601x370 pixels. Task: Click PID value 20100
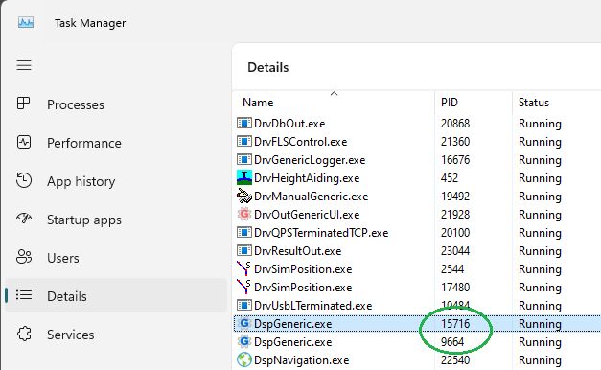click(455, 233)
